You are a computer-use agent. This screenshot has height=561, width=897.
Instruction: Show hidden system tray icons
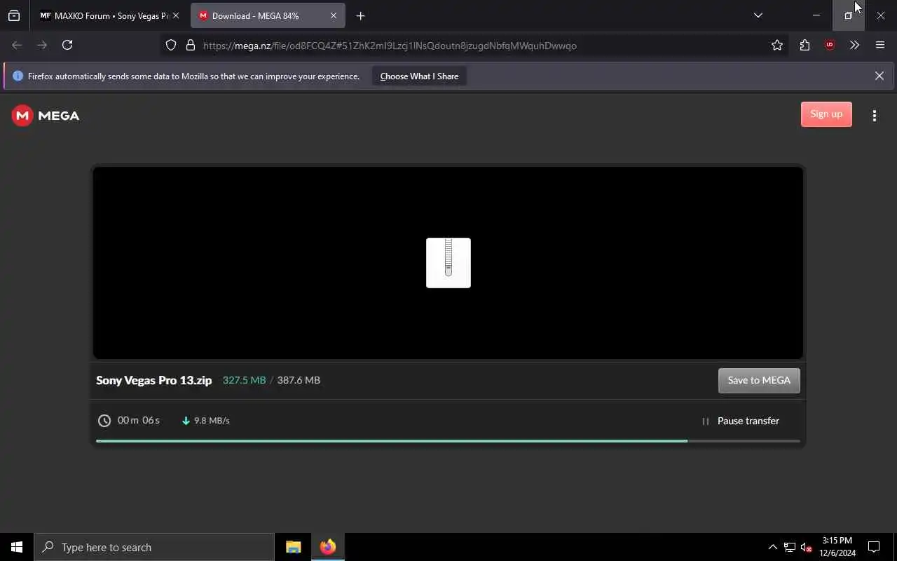[x=772, y=547]
